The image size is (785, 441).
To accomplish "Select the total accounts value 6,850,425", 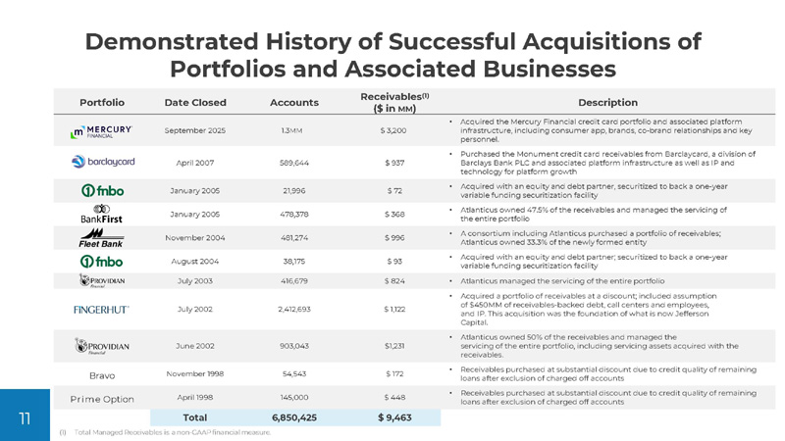I will 293,418.
